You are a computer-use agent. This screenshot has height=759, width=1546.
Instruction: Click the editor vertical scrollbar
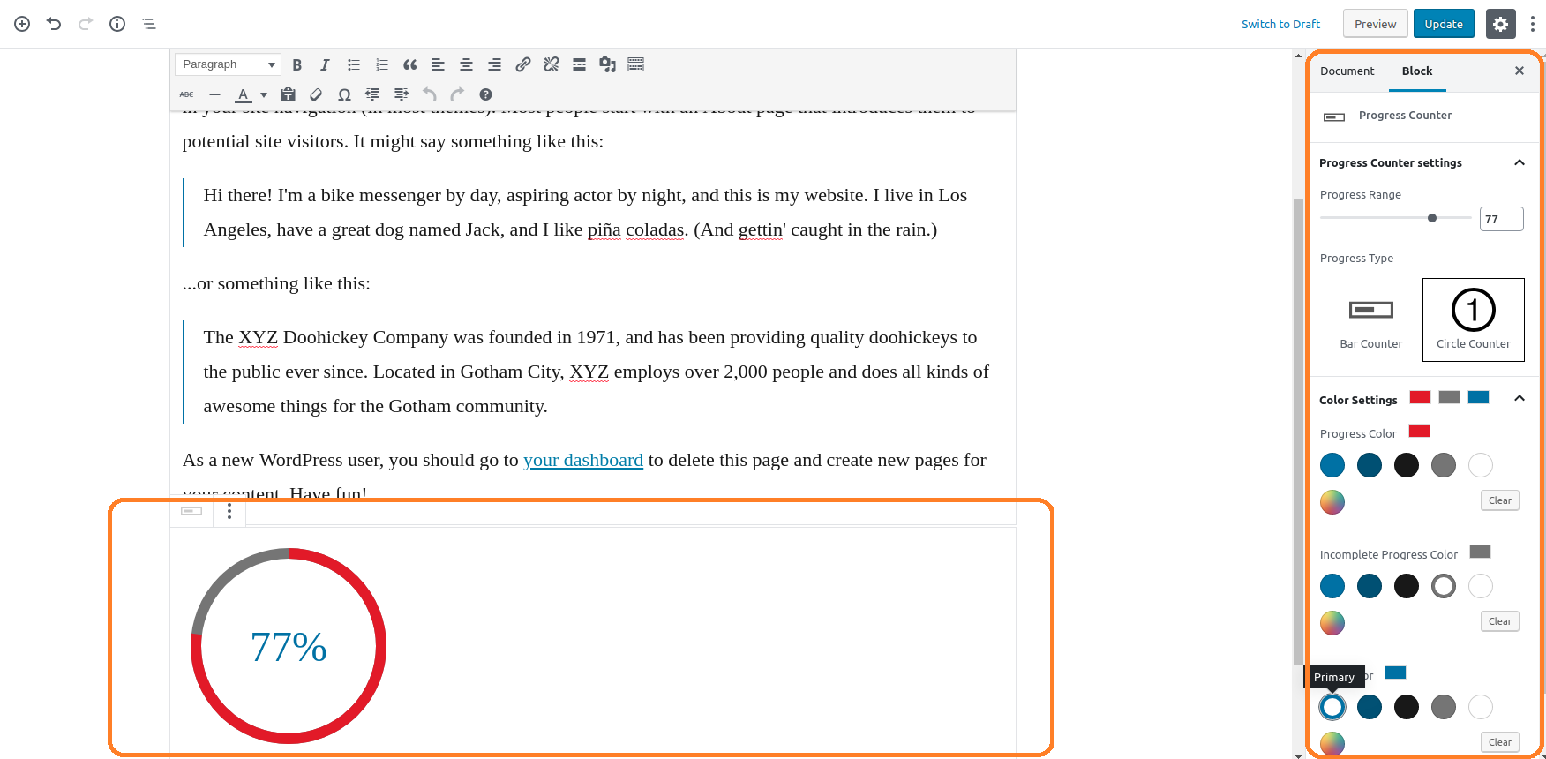tap(1298, 432)
